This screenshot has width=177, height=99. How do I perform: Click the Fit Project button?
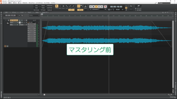point(43,10)
